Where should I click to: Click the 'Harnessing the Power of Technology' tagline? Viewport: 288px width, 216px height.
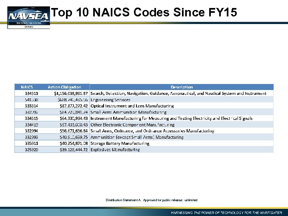(226, 213)
